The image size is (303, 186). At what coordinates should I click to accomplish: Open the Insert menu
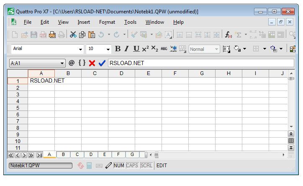84,23
